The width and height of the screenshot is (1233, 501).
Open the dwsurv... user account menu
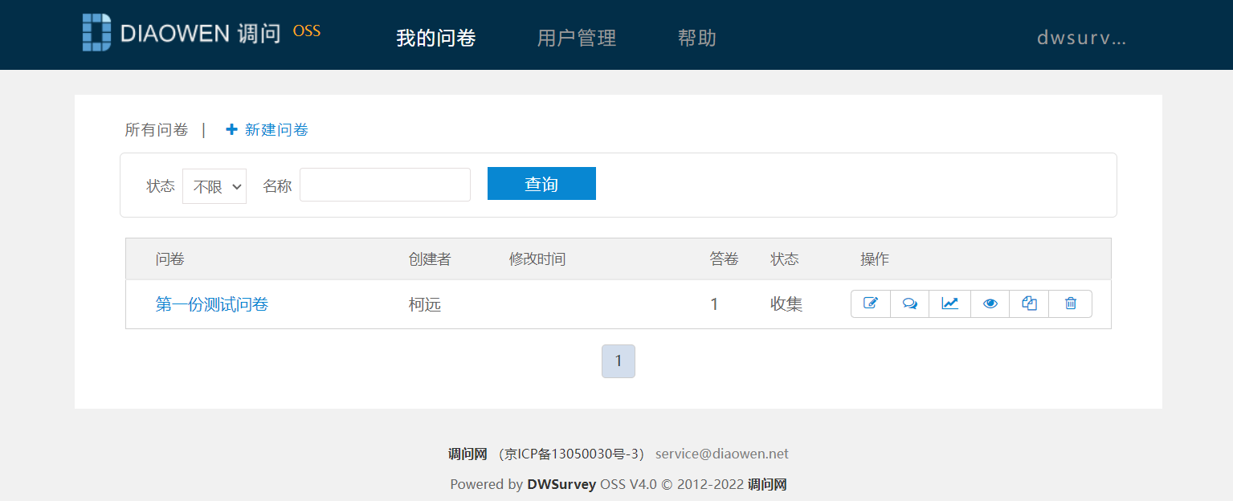coord(1082,38)
